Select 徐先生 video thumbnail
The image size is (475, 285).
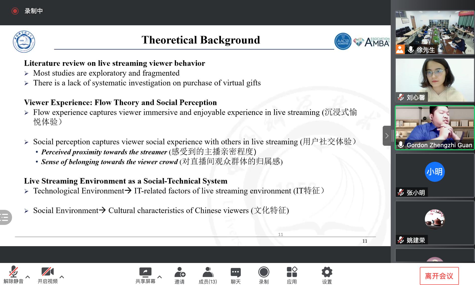435,32
